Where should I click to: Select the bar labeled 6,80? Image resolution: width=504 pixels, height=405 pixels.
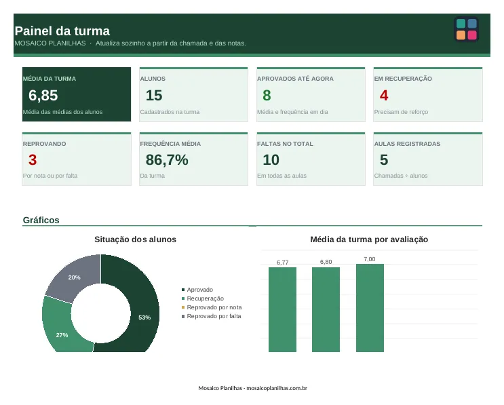[326, 309]
